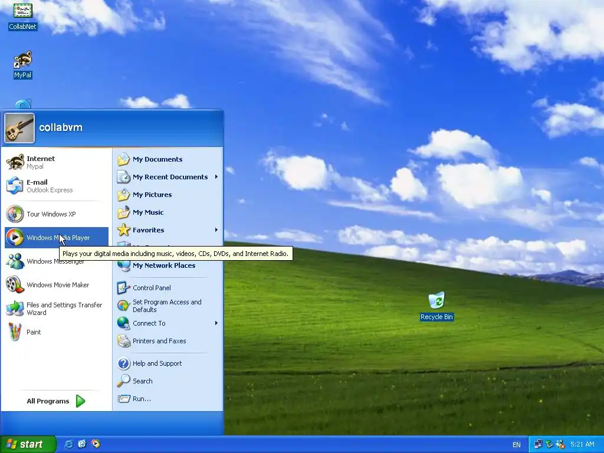
Task: Click the network connection tray icon
Action: point(538,444)
